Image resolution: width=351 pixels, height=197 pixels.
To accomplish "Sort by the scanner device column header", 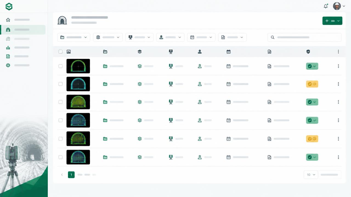I will pyautogui.click(x=171, y=51).
